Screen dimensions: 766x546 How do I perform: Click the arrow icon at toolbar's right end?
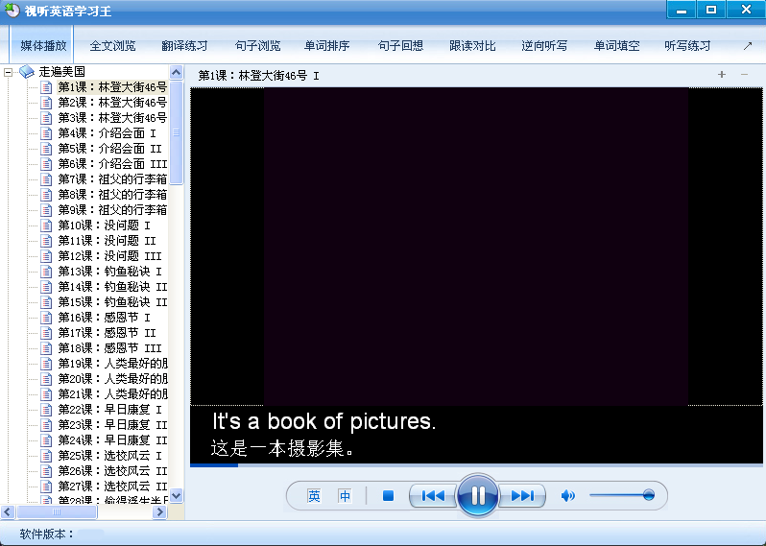pyautogui.click(x=748, y=46)
